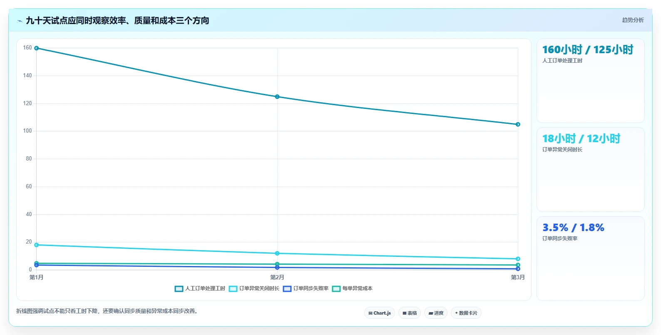661x335 pixels.
Task: Click the 100 y-axis label
Action: tap(27, 131)
